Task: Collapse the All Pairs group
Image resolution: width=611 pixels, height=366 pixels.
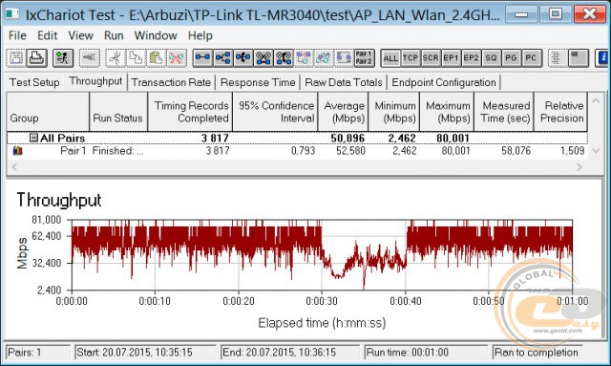Action: click(x=33, y=138)
